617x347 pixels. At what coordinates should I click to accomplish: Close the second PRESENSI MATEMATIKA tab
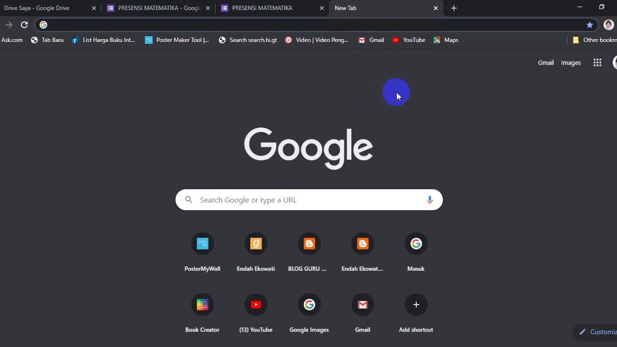[x=322, y=8]
